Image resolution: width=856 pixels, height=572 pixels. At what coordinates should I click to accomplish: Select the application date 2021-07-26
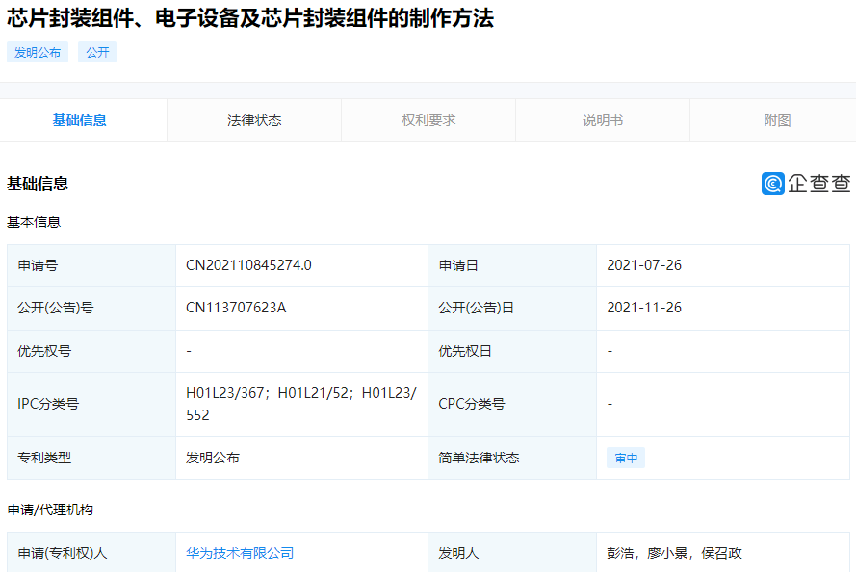(x=645, y=264)
